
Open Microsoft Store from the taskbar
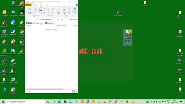tap(65, 102)
